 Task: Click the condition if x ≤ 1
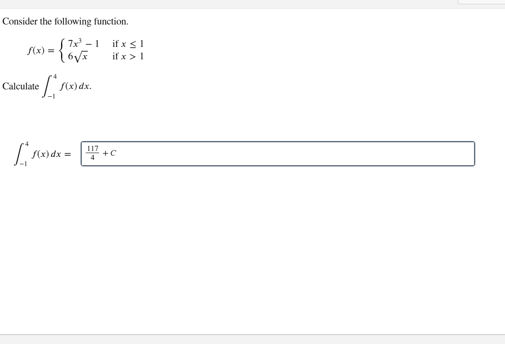[x=128, y=43]
